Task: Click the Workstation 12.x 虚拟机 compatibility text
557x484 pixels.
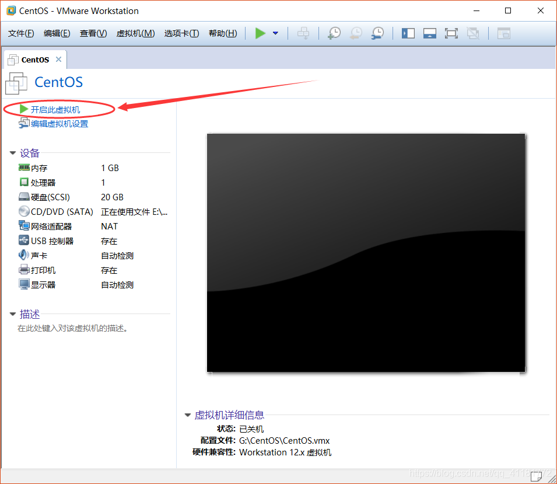Action: 285,452
